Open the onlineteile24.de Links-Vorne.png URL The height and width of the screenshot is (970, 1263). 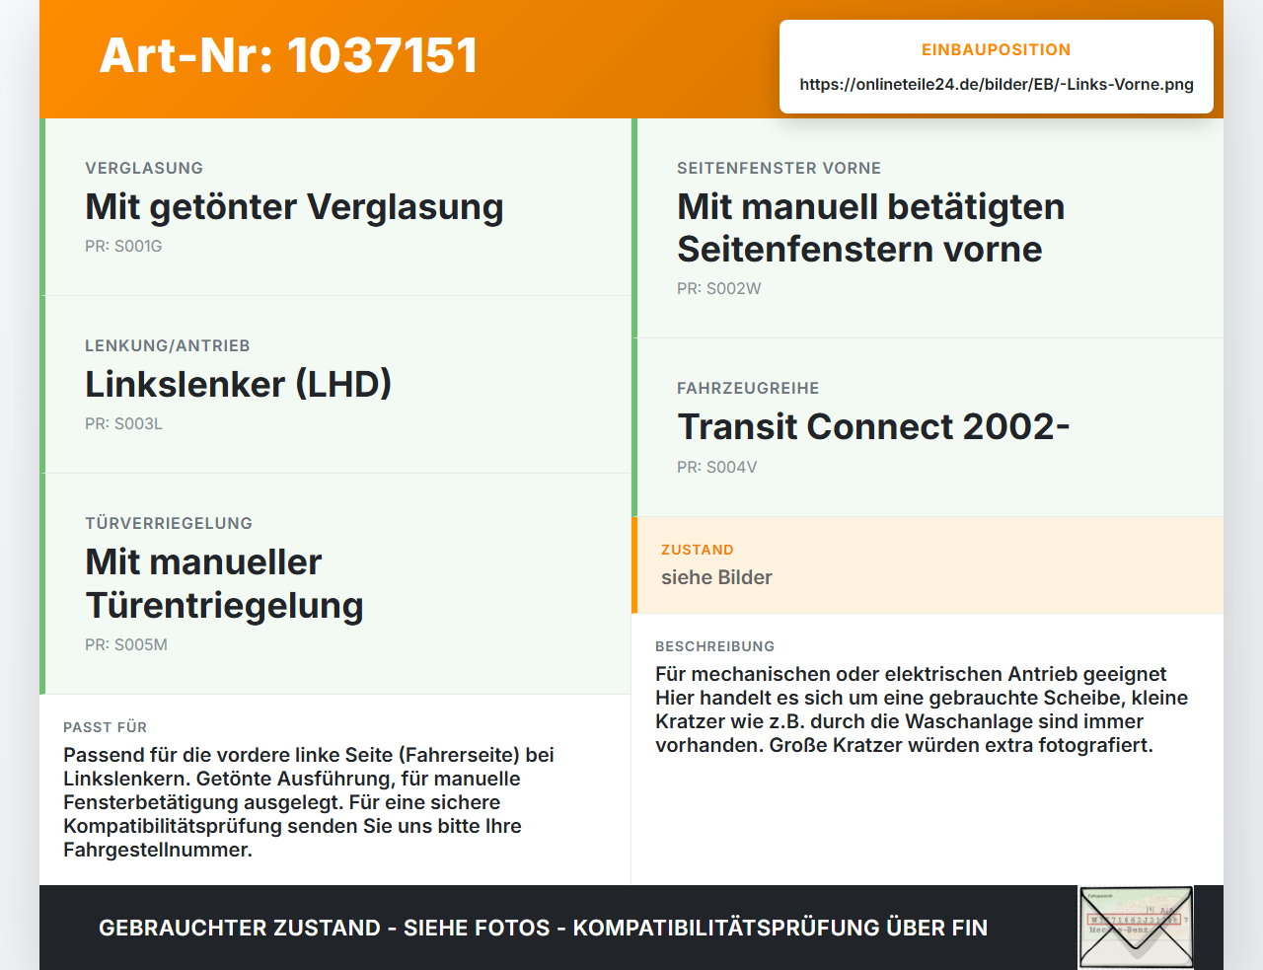click(997, 84)
